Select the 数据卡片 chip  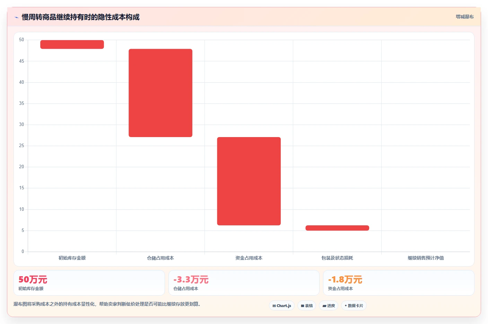pyautogui.click(x=354, y=306)
